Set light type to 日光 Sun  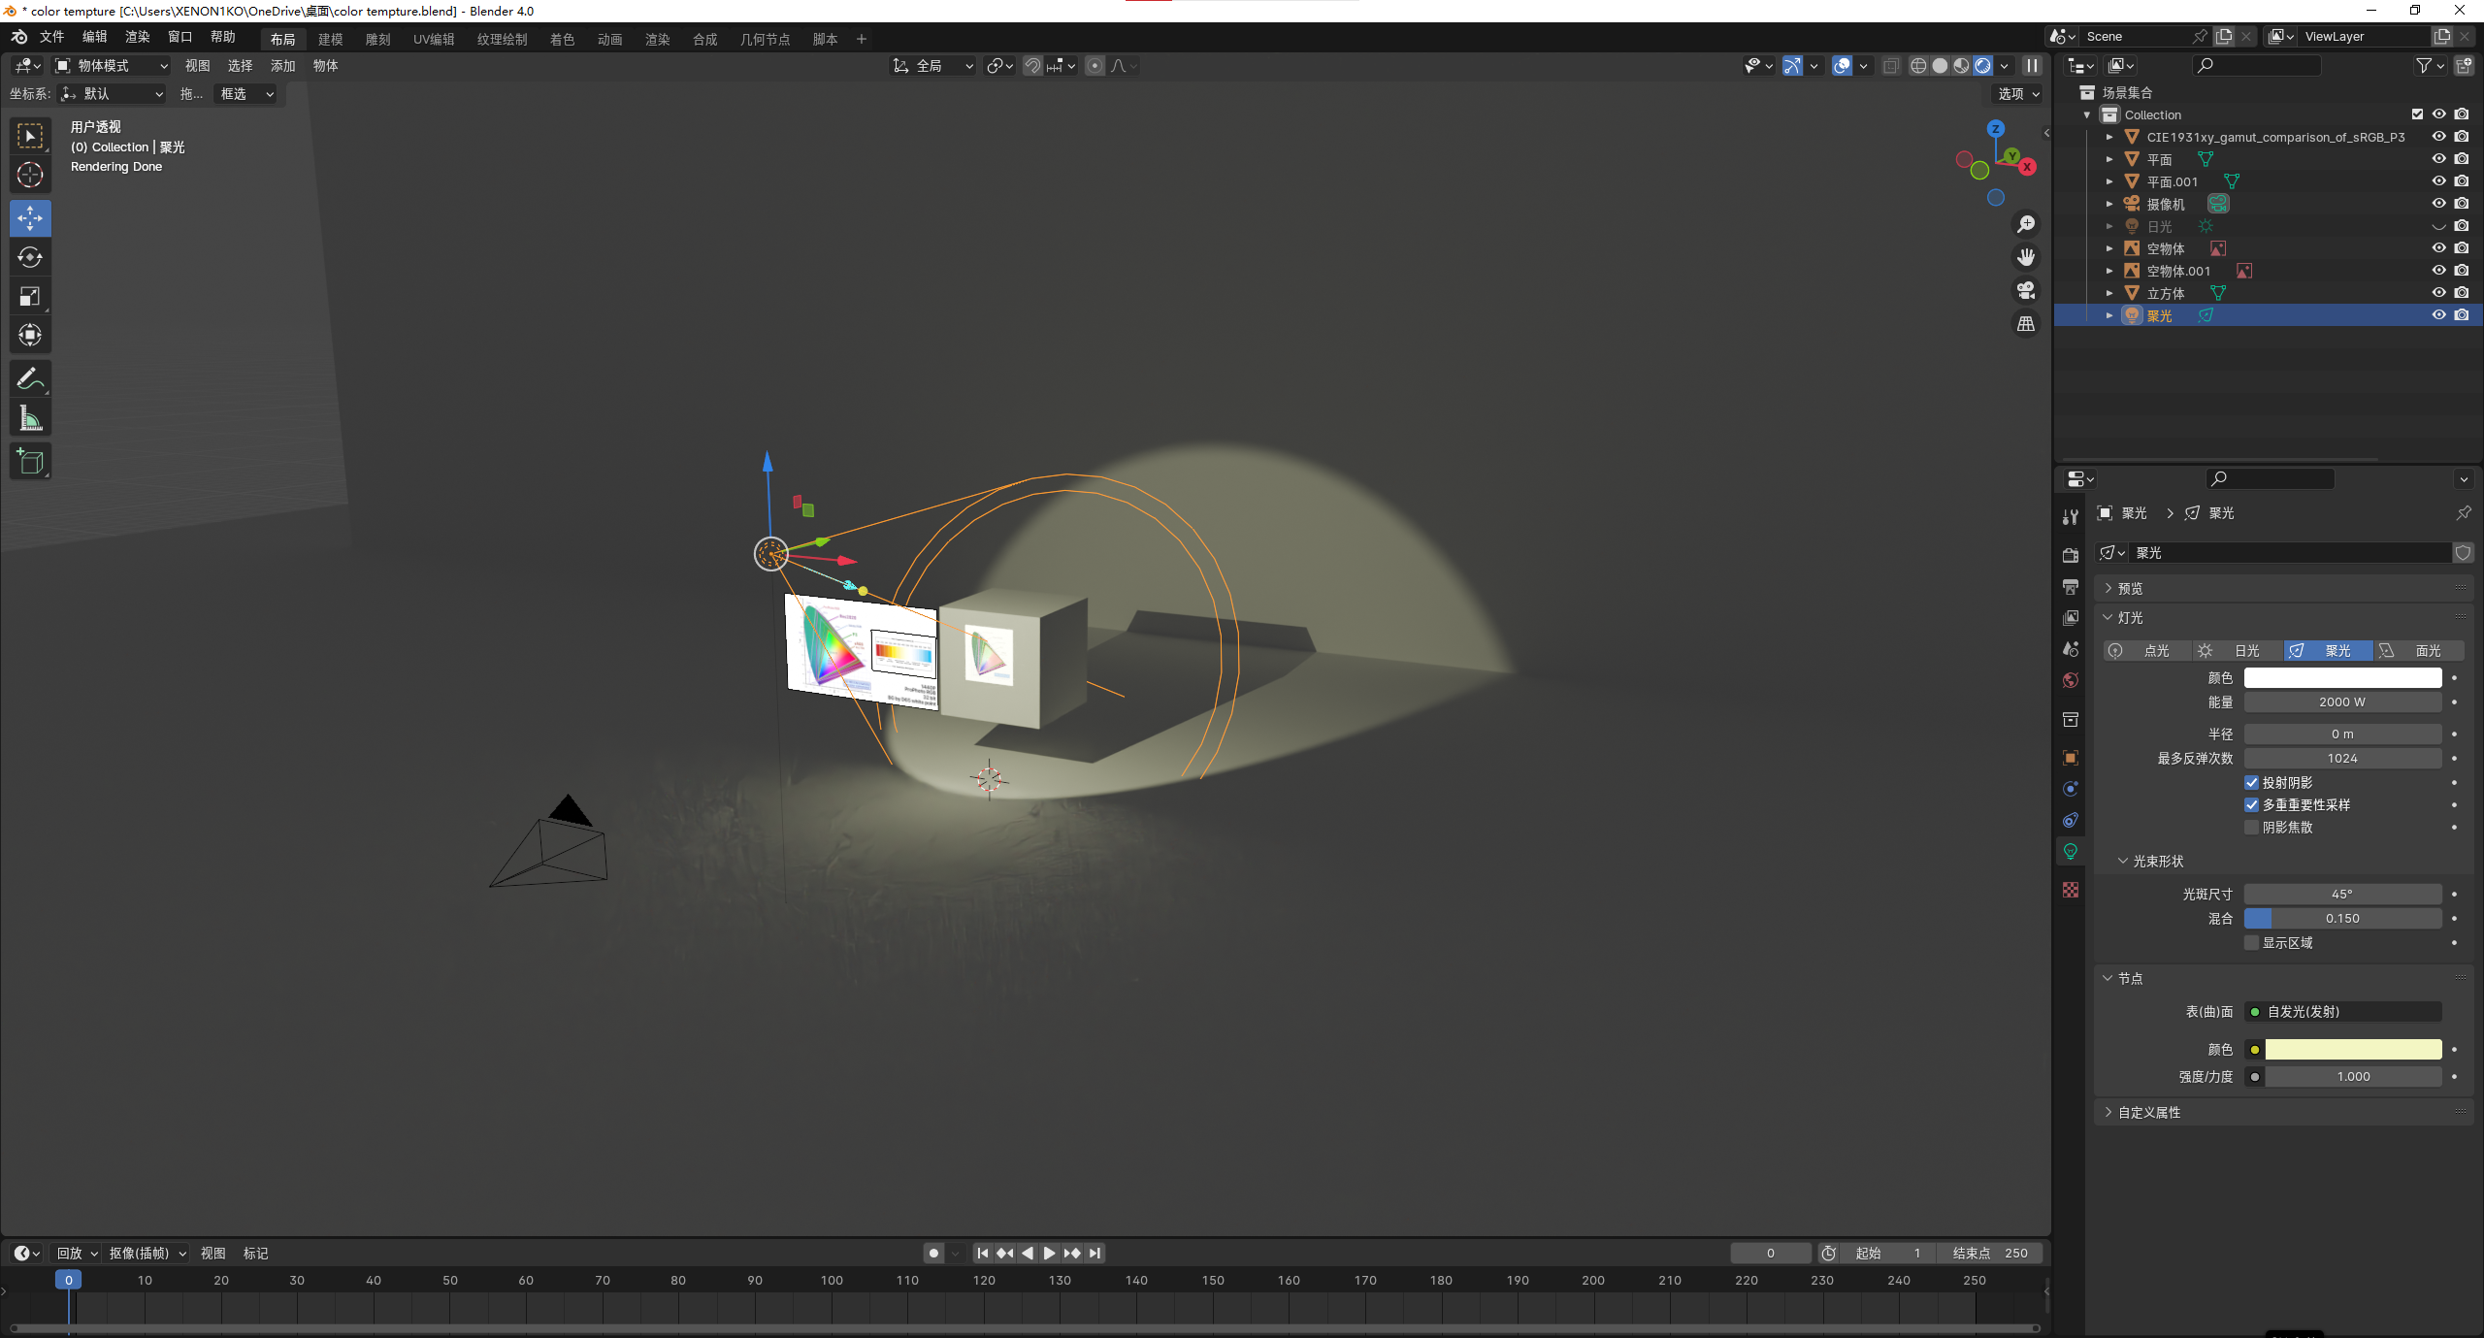coord(2238,651)
